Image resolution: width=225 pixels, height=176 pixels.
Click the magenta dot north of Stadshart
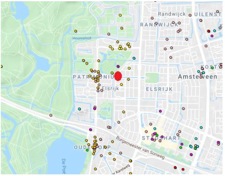pos(160,111)
